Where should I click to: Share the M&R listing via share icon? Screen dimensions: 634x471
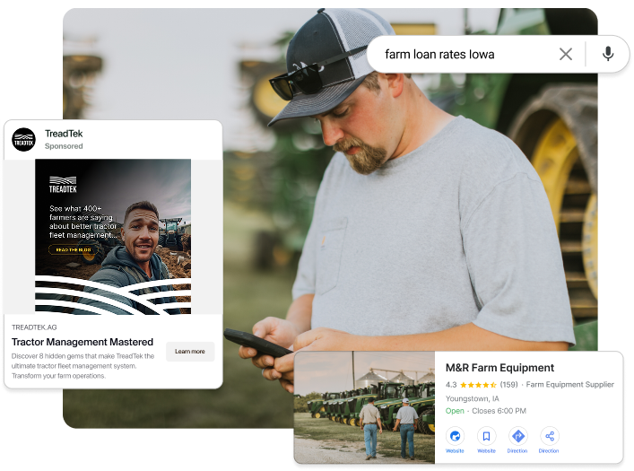point(550,436)
